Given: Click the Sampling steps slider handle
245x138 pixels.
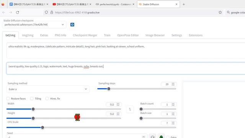Looking at the screenshot, I should tap(109, 89).
